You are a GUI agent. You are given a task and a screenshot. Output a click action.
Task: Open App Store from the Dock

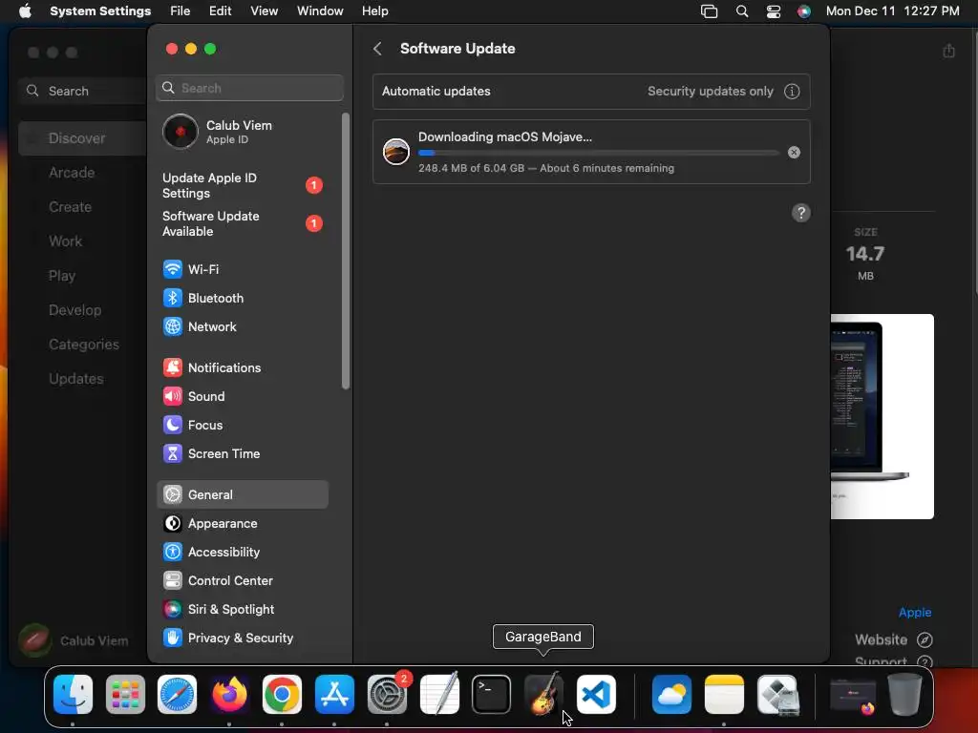[334, 695]
